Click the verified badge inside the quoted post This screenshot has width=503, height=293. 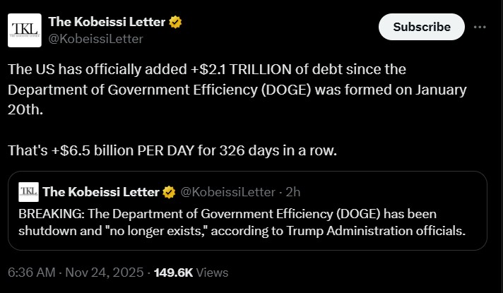coord(170,191)
